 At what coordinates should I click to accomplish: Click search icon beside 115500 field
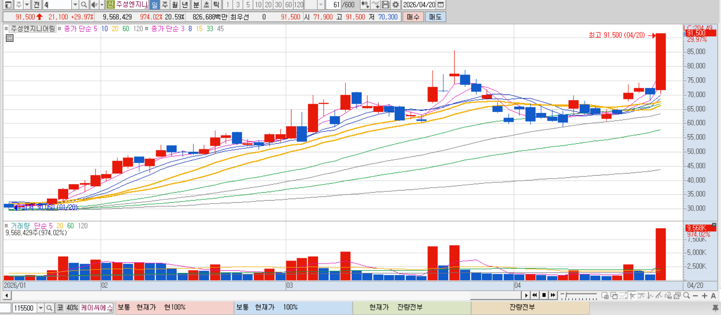49,308
